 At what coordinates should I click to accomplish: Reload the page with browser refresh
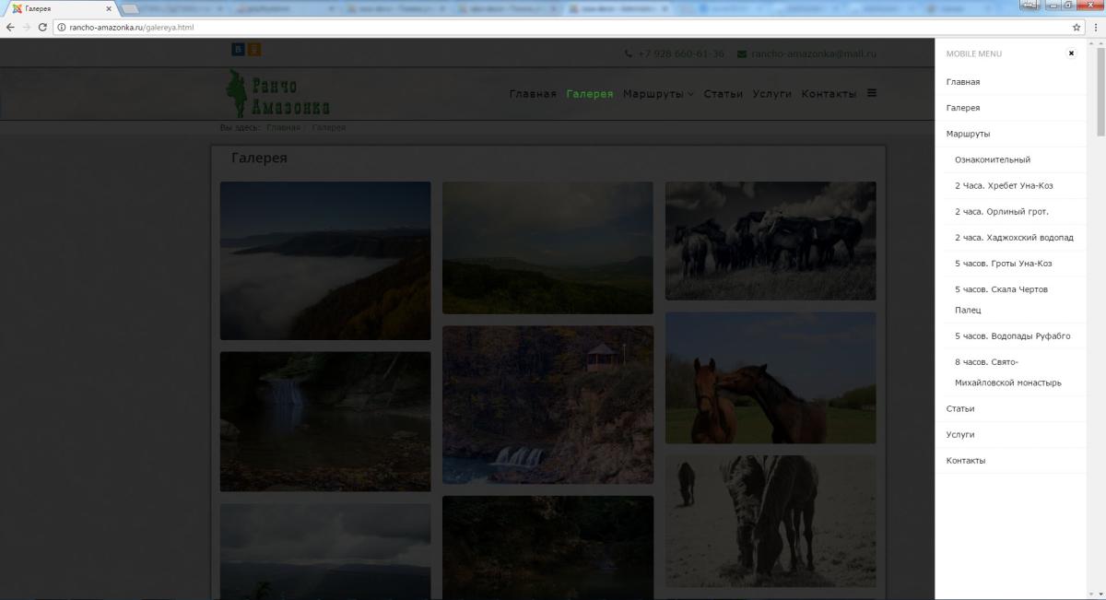42,28
